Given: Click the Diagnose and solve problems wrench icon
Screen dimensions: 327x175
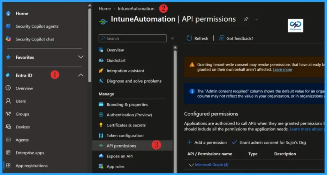Looking at the screenshot, I should click(x=101, y=81).
